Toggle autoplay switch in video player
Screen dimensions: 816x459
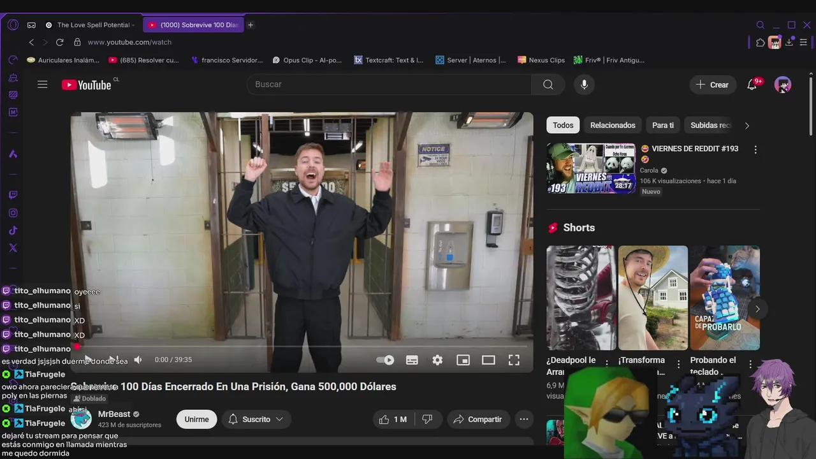(385, 360)
